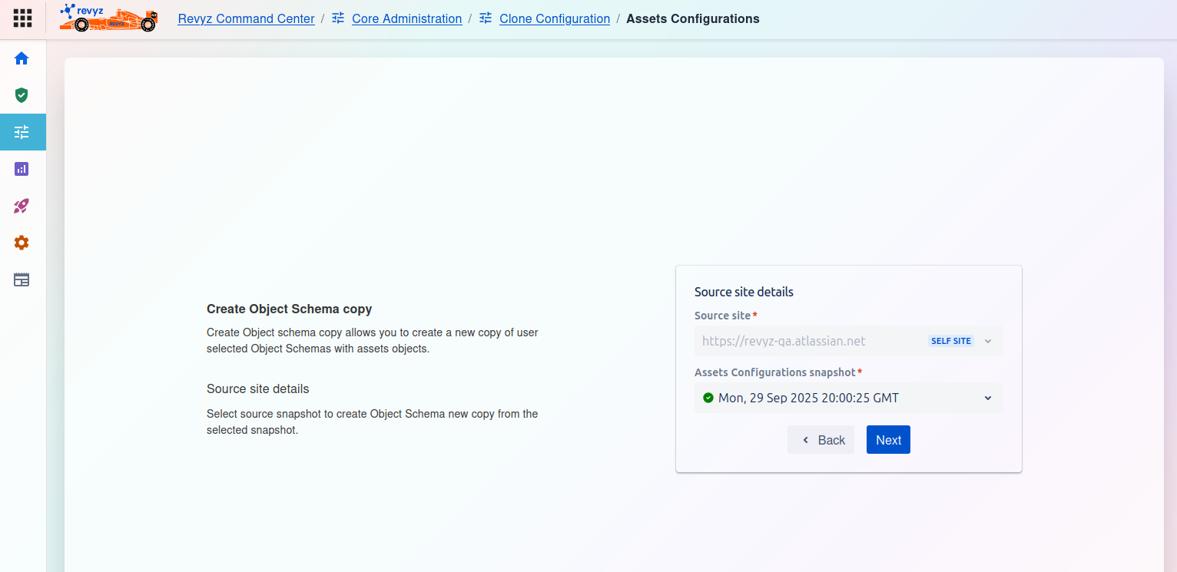The width and height of the screenshot is (1177, 572).
Task: Click the sliders icon beside Clone Configuration
Action: click(486, 18)
